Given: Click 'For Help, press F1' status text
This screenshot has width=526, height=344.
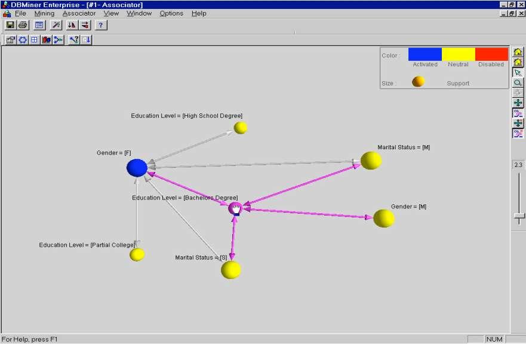Looking at the screenshot, I should [x=29, y=339].
